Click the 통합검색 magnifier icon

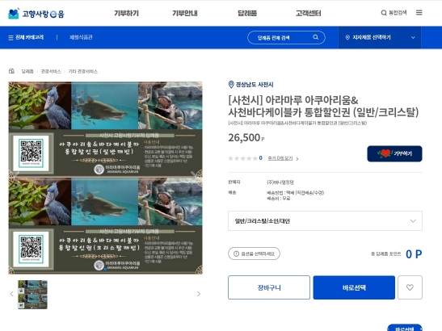(x=384, y=13)
